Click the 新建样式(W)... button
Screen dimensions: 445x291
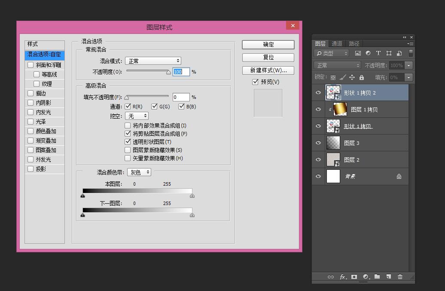(x=268, y=70)
